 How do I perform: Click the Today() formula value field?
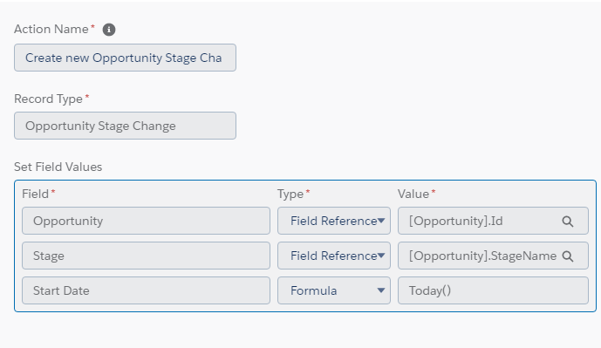pos(493,290)
